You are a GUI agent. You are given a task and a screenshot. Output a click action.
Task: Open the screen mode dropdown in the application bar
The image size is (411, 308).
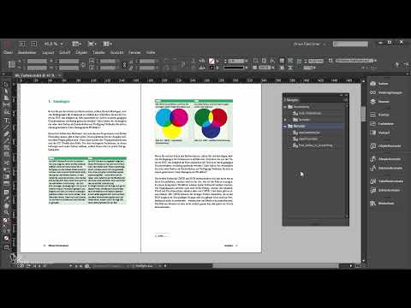92,44
